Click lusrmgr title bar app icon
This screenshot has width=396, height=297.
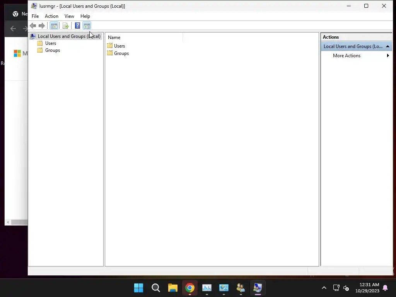[x=34, y=6]
